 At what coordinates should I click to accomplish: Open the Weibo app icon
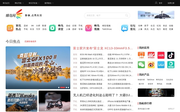pos(151,65)
